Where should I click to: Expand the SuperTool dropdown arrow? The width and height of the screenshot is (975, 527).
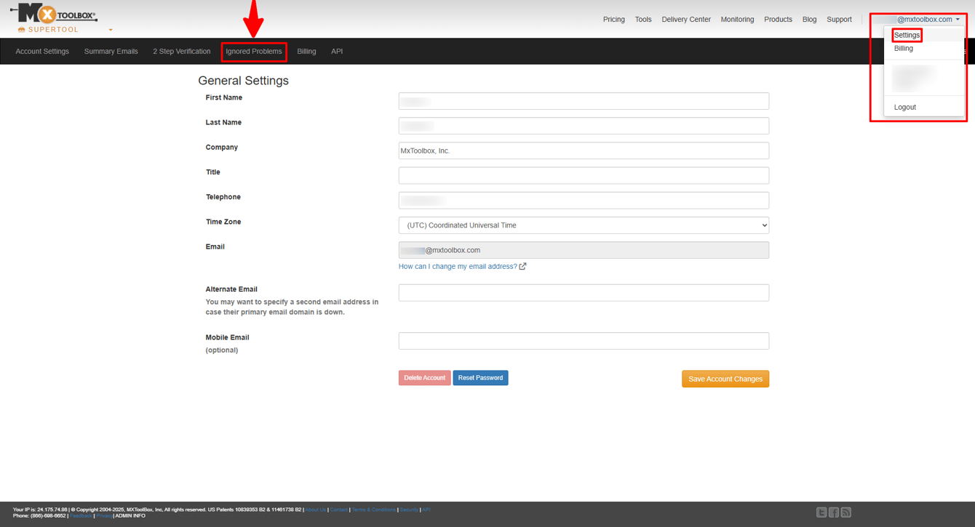click(x=111, y=30)
